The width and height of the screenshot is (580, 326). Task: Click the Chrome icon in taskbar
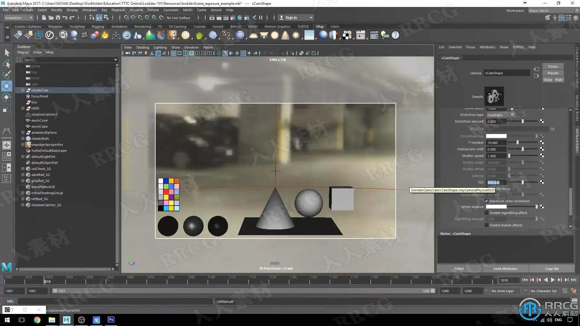click(37, 320)
